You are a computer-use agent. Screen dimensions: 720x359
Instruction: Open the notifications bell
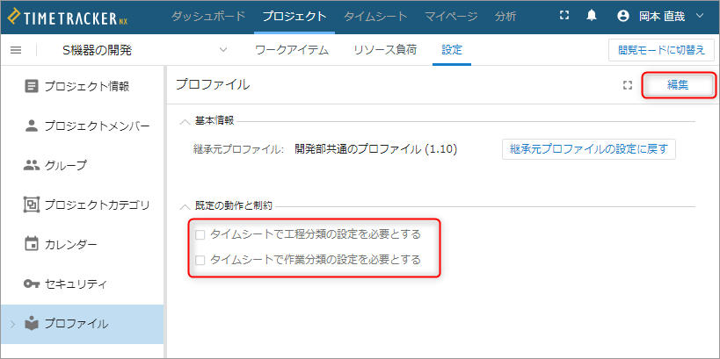(x=592, y=16)
